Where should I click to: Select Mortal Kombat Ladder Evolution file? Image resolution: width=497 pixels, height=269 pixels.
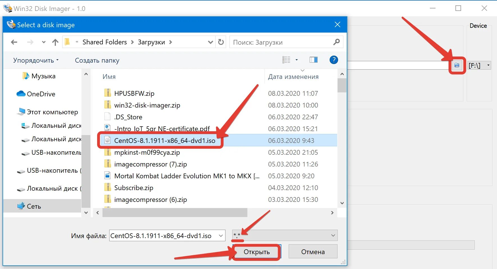tap(187, 176)
